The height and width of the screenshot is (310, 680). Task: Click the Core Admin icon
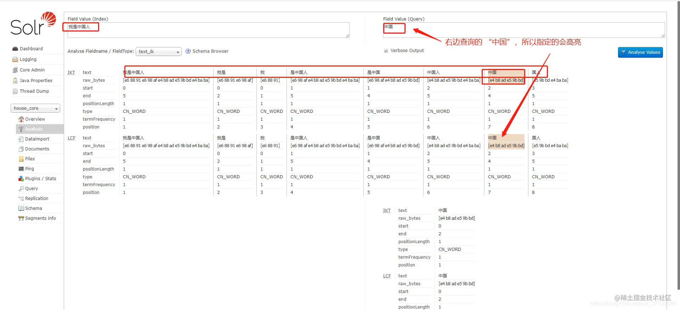(x=15, y=70)
